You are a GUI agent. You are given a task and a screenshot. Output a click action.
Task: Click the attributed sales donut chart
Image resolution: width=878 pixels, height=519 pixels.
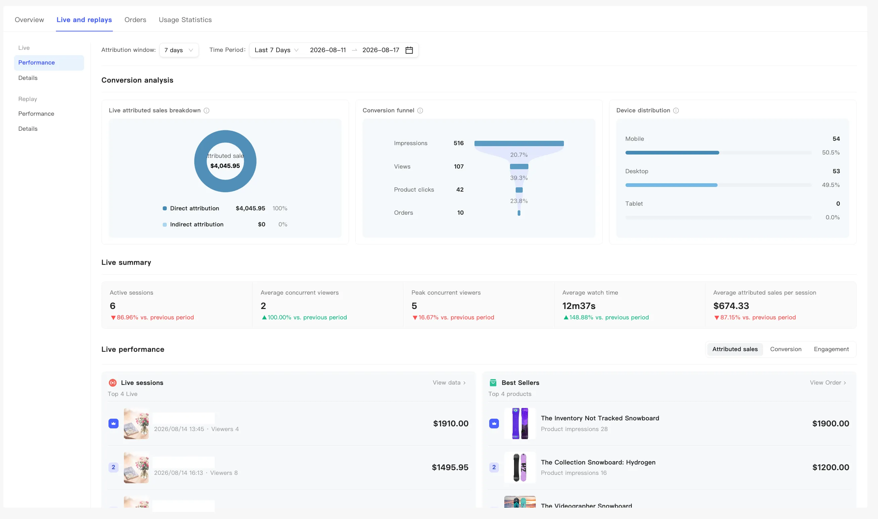click(x=225, y=161)
